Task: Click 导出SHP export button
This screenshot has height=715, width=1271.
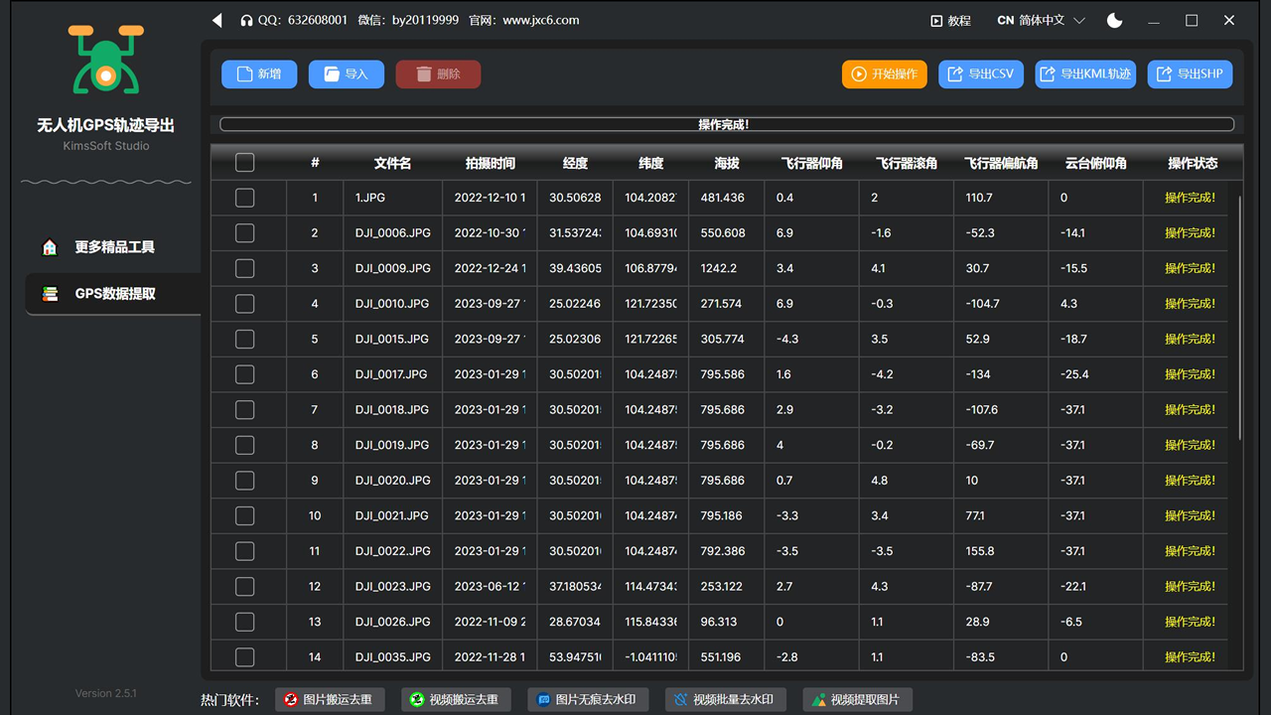Action: click(x=1190, y=74)
